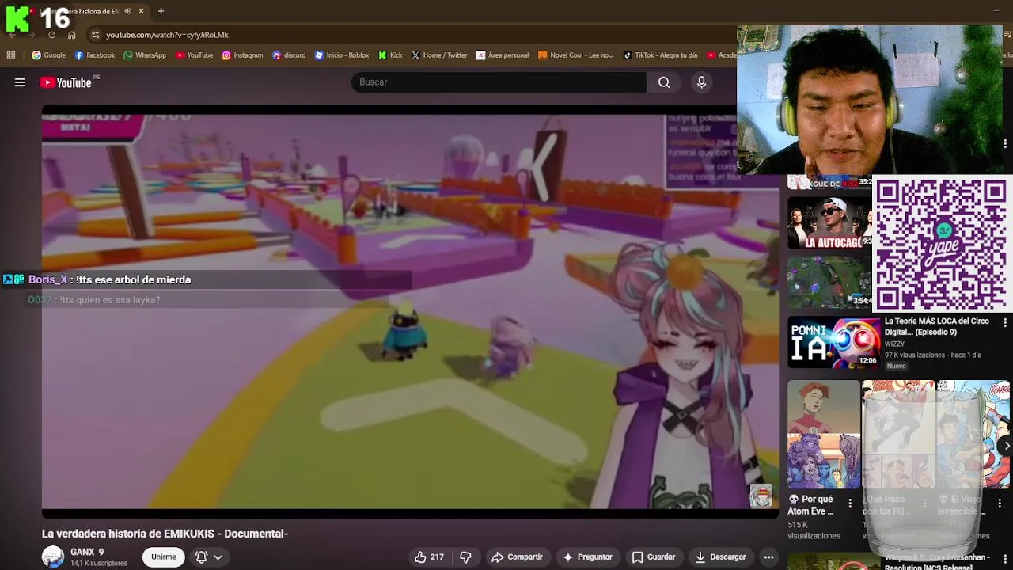1013x570 pixels.
Task: Open the GANX 9 channel avatar
Action: (53, 557)
